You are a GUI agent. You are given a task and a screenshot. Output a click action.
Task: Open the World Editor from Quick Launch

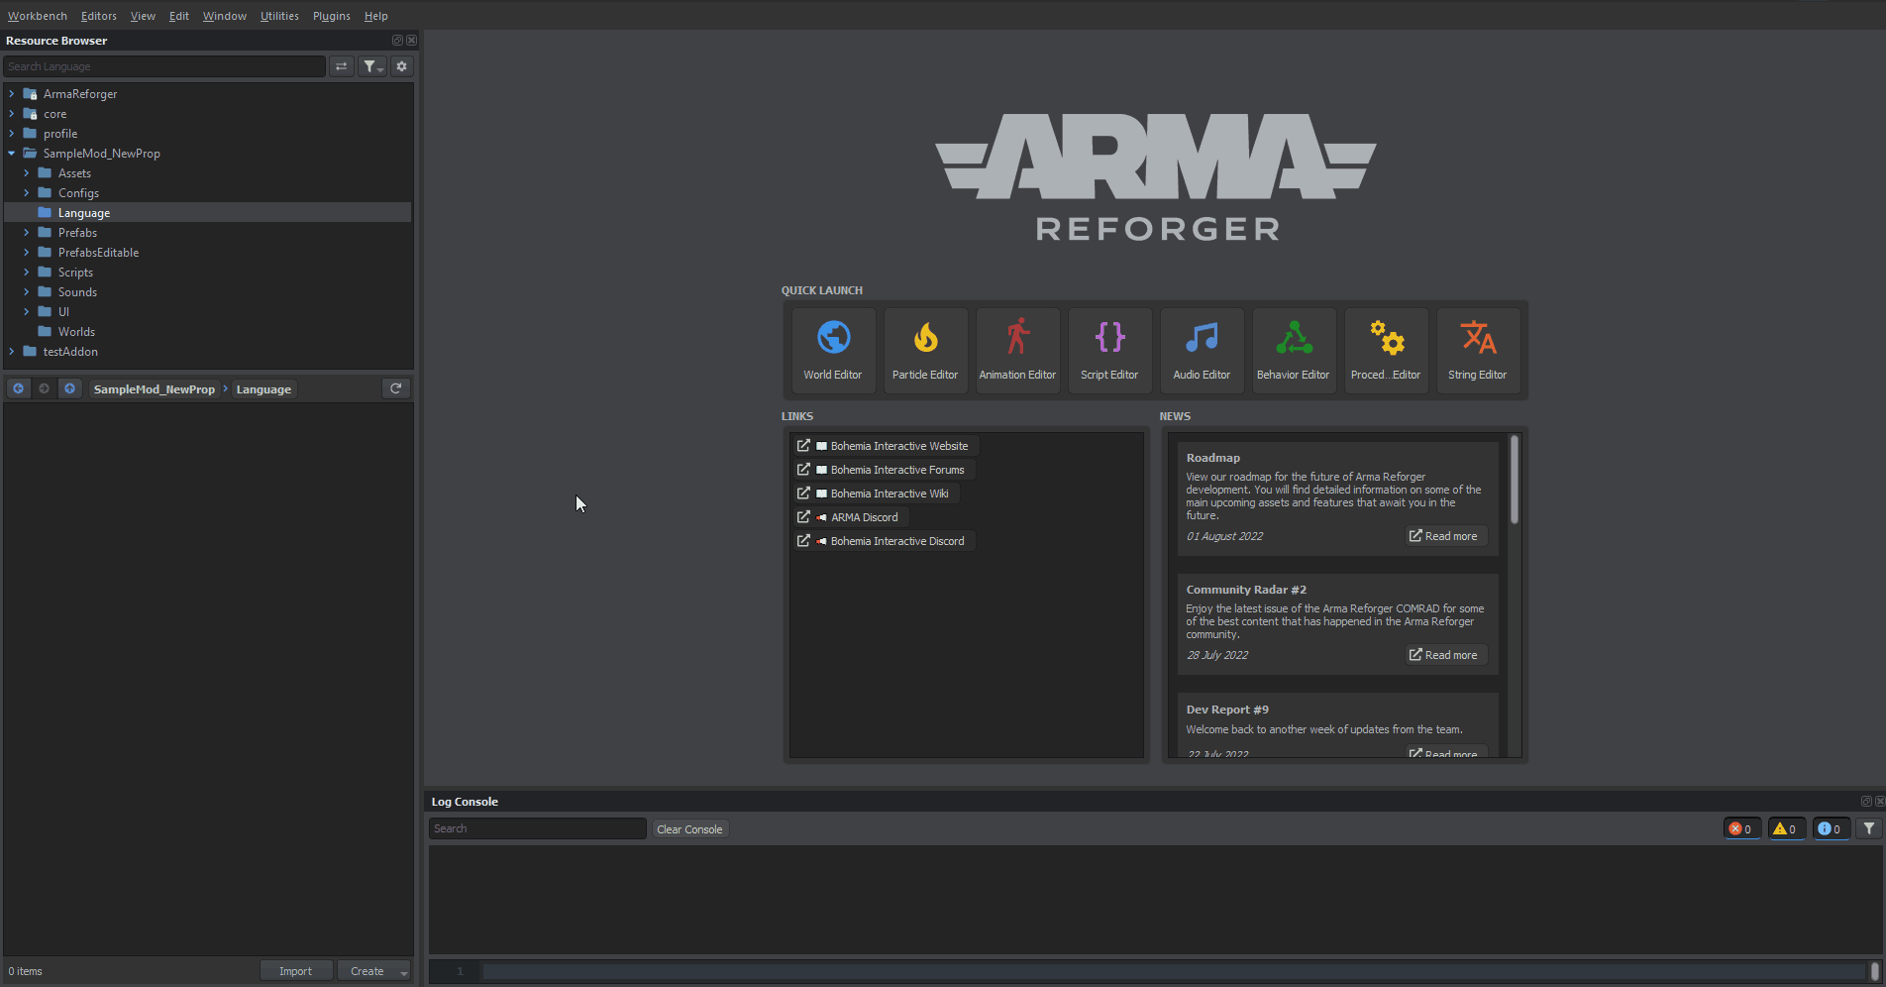(x=833, y=350)
